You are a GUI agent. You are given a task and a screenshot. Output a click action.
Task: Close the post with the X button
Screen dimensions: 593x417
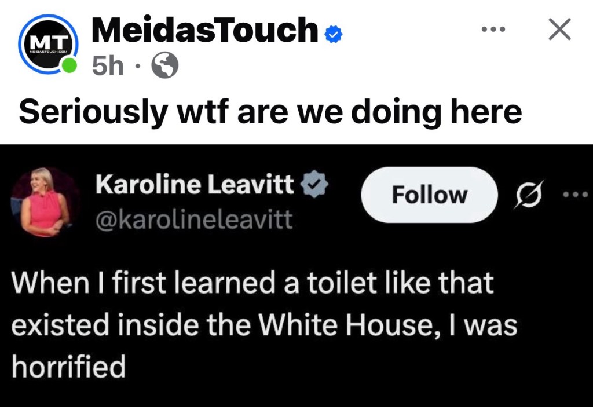point(559,29)
